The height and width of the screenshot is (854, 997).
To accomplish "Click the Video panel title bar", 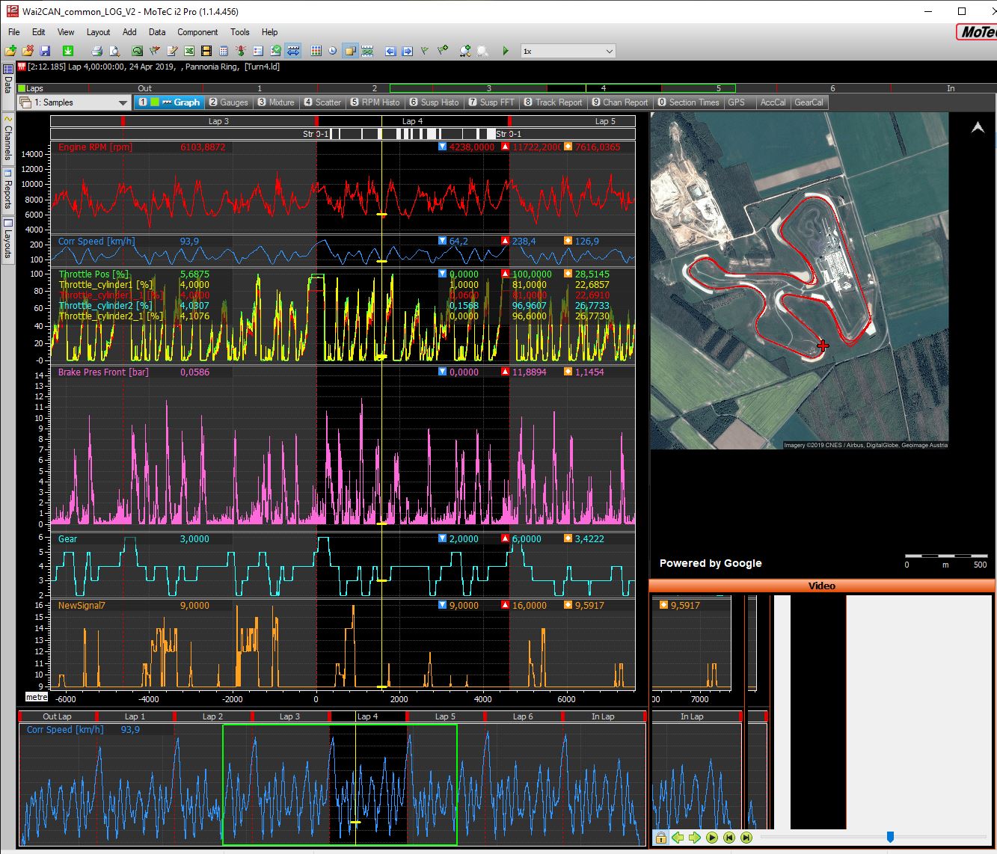I will click(822, 586).
